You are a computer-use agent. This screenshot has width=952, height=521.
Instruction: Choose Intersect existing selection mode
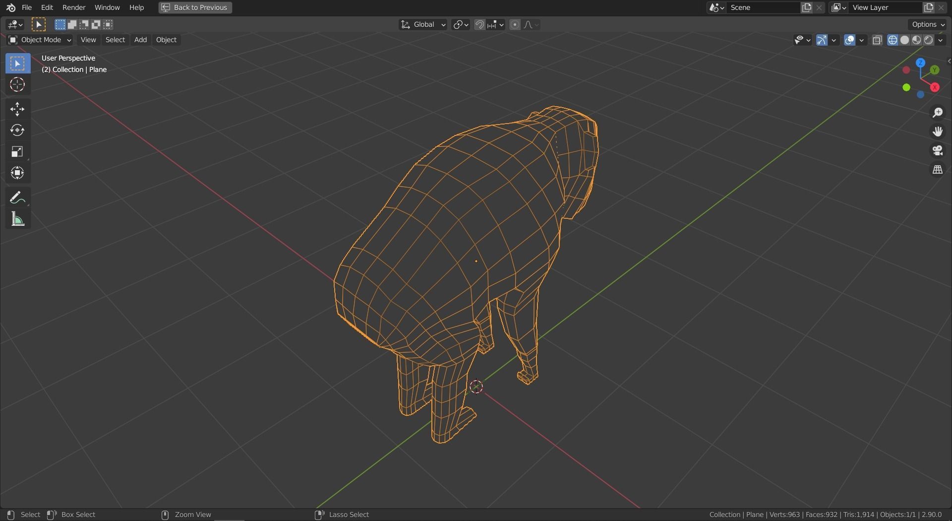click(x=108, y=24)
